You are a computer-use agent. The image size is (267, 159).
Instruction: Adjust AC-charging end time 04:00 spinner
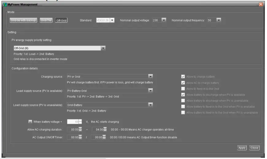point(105,129)
